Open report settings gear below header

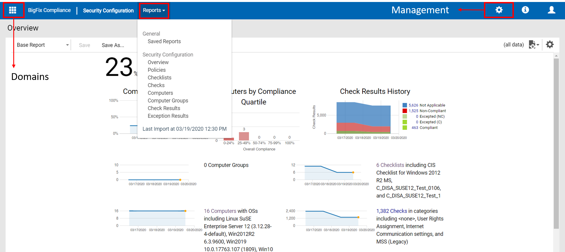[x=550, y=45]
